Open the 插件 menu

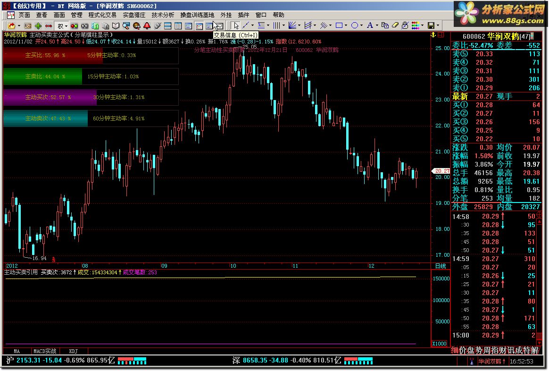[x=243, y=15]
